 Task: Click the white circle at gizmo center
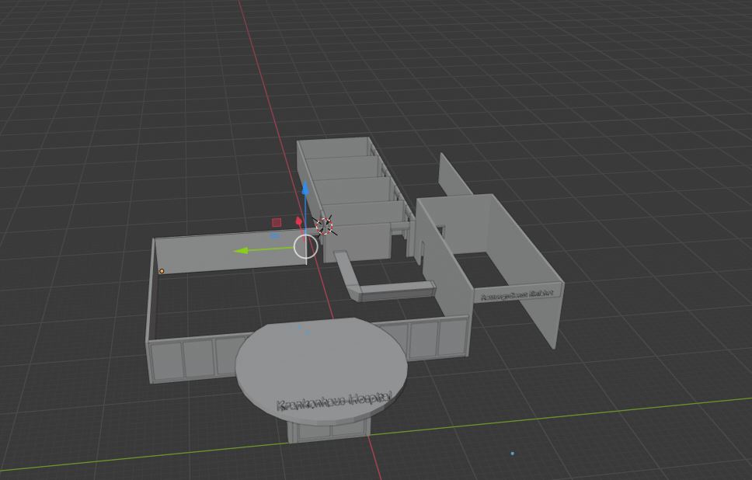[x=306, y=247]
